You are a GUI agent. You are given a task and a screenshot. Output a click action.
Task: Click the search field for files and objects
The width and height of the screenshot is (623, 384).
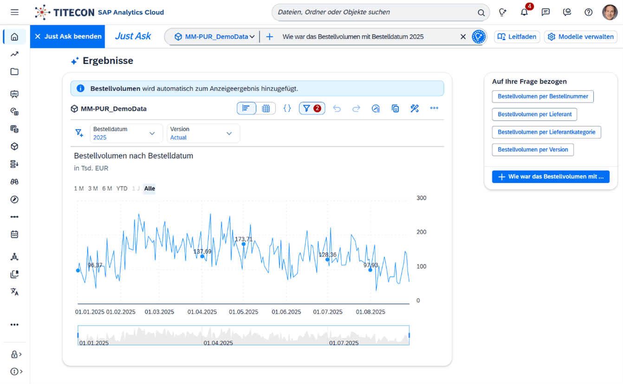pos(376,13)
